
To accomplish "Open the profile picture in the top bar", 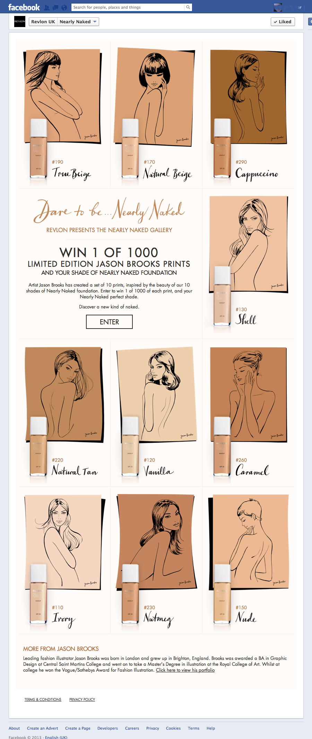I will coord(278,7).
